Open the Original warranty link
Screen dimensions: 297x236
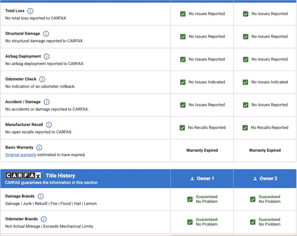pyautogui.click(x=21, y=155)
